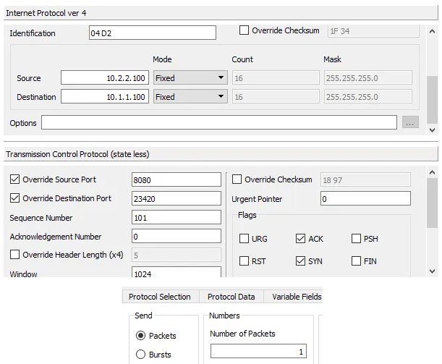Select the Packets send option

click(140, 336)
